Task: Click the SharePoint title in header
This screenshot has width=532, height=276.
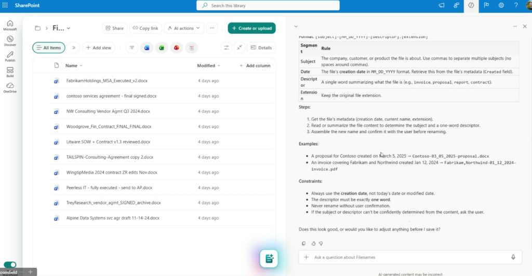Action: click(x=27, y=5)
